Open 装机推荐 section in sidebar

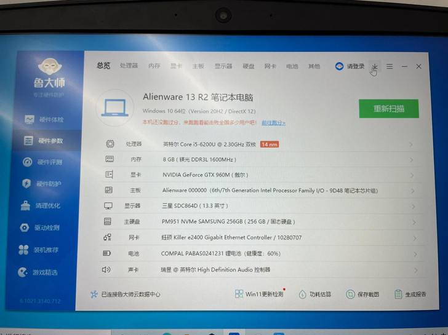(x=38, y=250)
